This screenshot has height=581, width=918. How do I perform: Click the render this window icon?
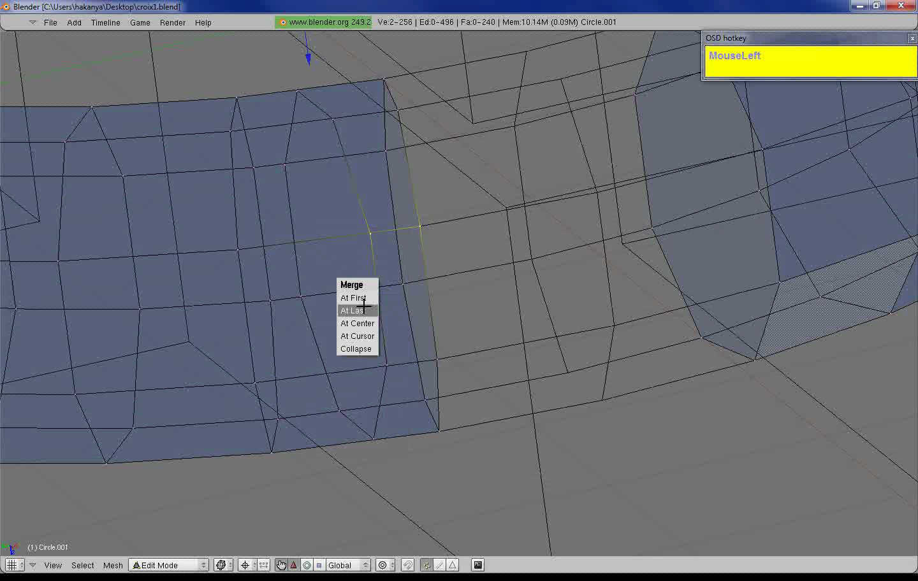pyautogui.click(x=478, y=565)
